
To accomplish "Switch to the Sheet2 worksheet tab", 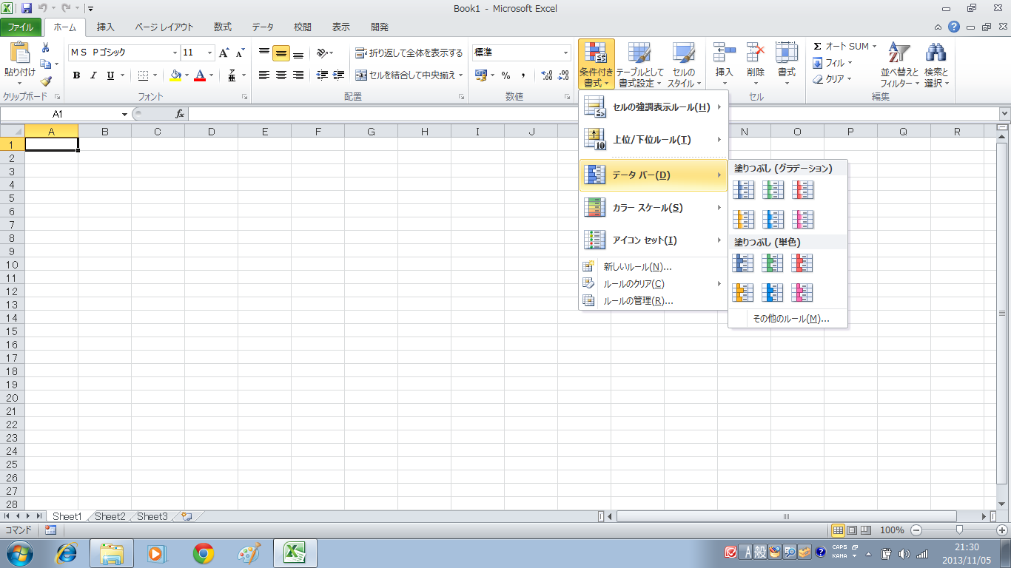I will (110, 516).
